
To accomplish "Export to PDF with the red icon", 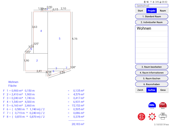I will (x=163, y=106).
